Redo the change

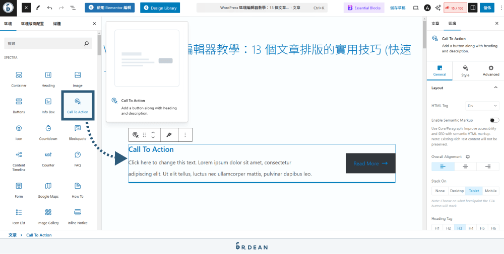[x=61, y=8]
